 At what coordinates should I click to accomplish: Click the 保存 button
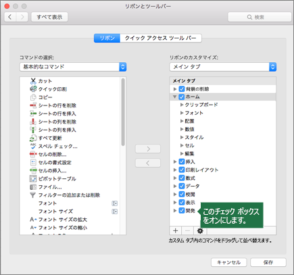[268, 262]
